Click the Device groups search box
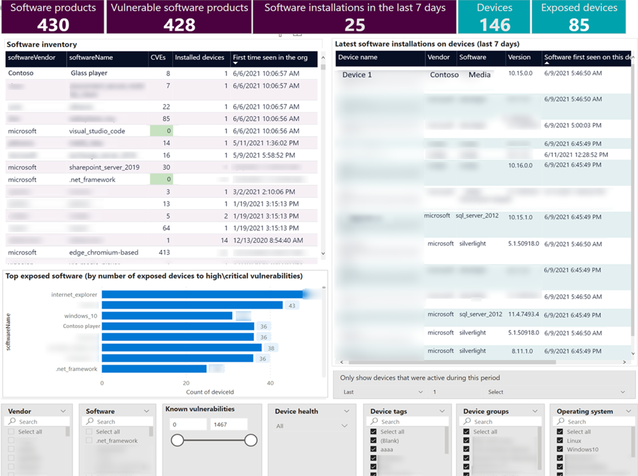 point(501,421)
